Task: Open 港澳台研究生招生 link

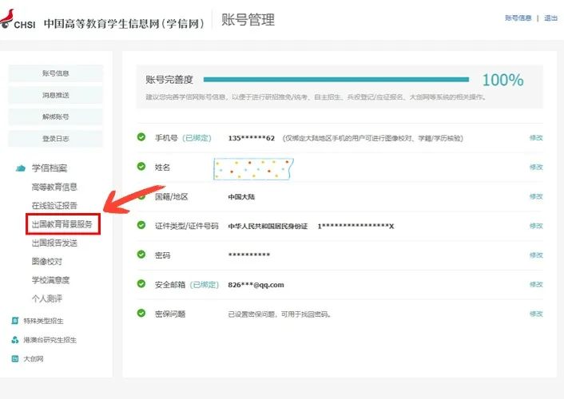Action: (x=50, y=340)
